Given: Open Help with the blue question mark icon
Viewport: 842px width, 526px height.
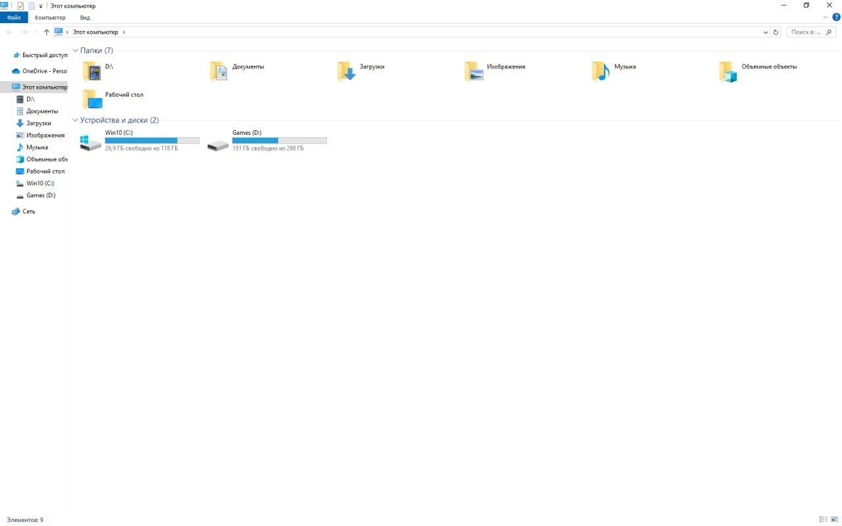Looking at the screenshot, I should pos(836,17).
